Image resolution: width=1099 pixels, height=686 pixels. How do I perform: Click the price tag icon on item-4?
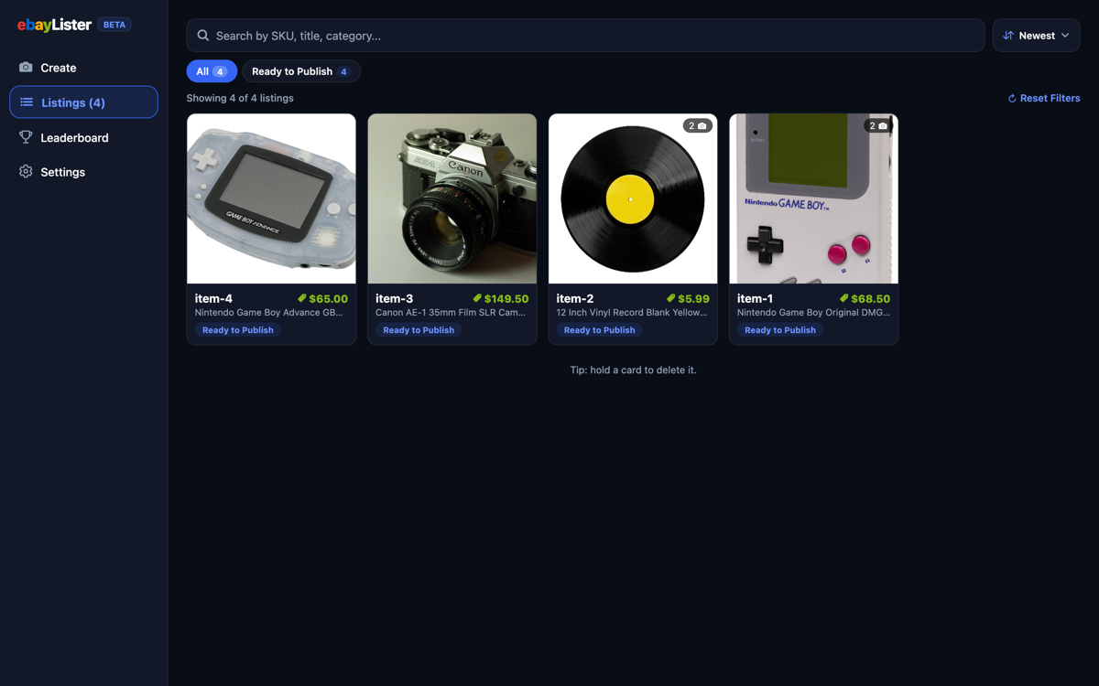(302, 298)
